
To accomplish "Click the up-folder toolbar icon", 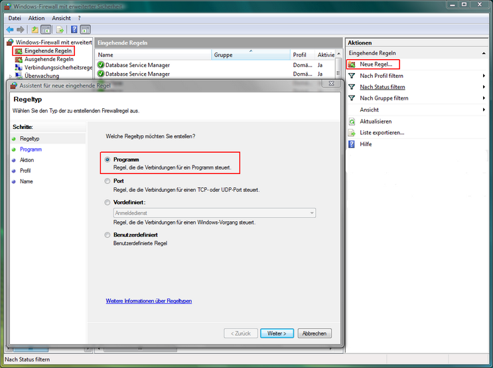I will 35,30.
